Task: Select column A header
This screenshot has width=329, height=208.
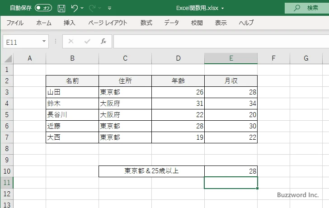Action: [x=29, y=58]
